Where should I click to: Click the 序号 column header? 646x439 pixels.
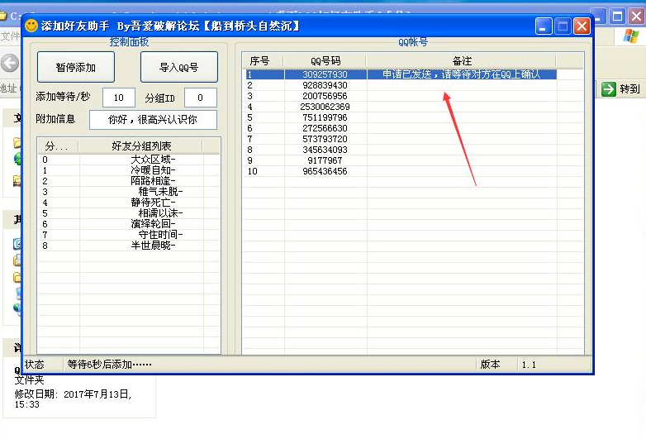pyautogui.click(x=263, y=61)
